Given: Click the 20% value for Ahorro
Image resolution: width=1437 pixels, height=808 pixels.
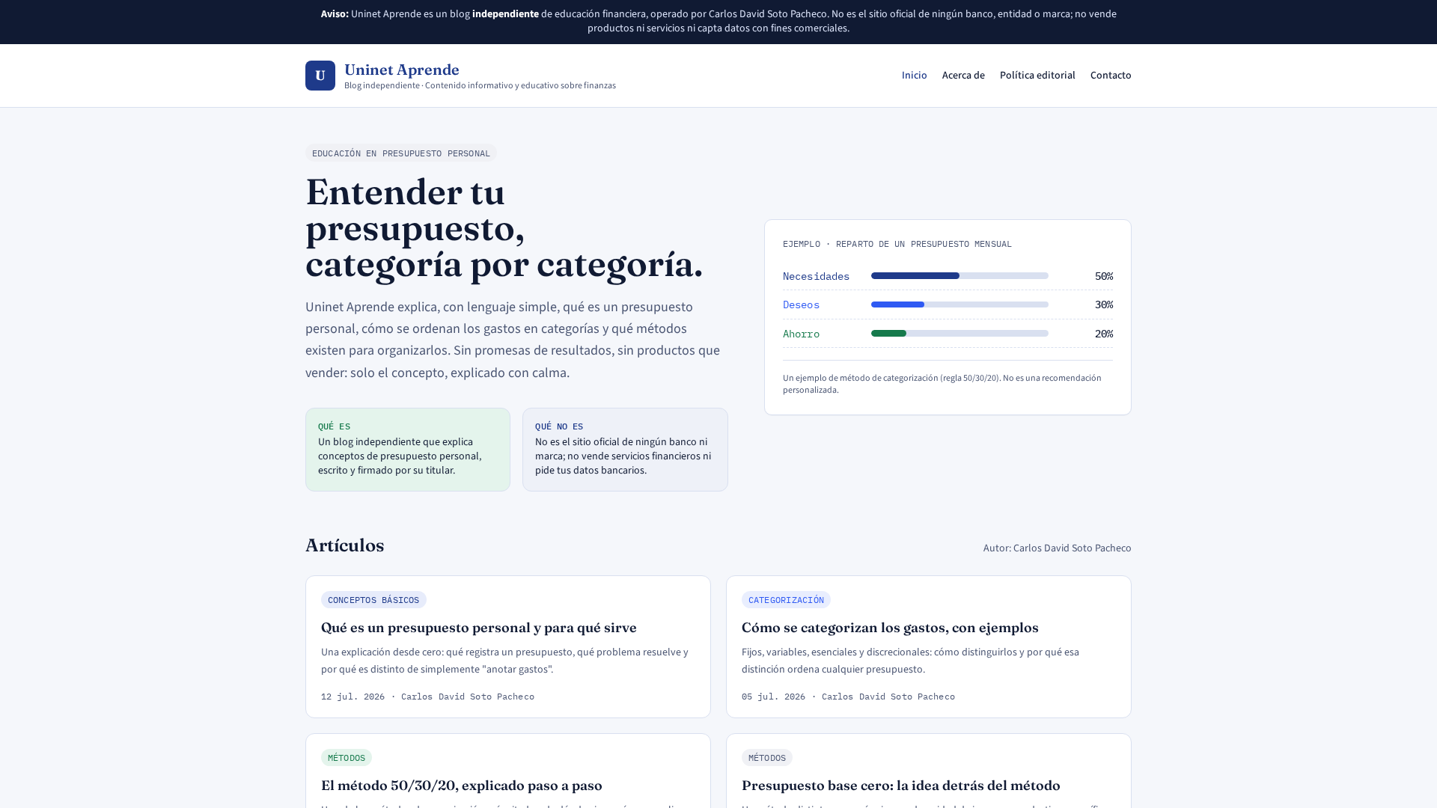Looking at the screenshot, I should click(x=1104, y=334).
